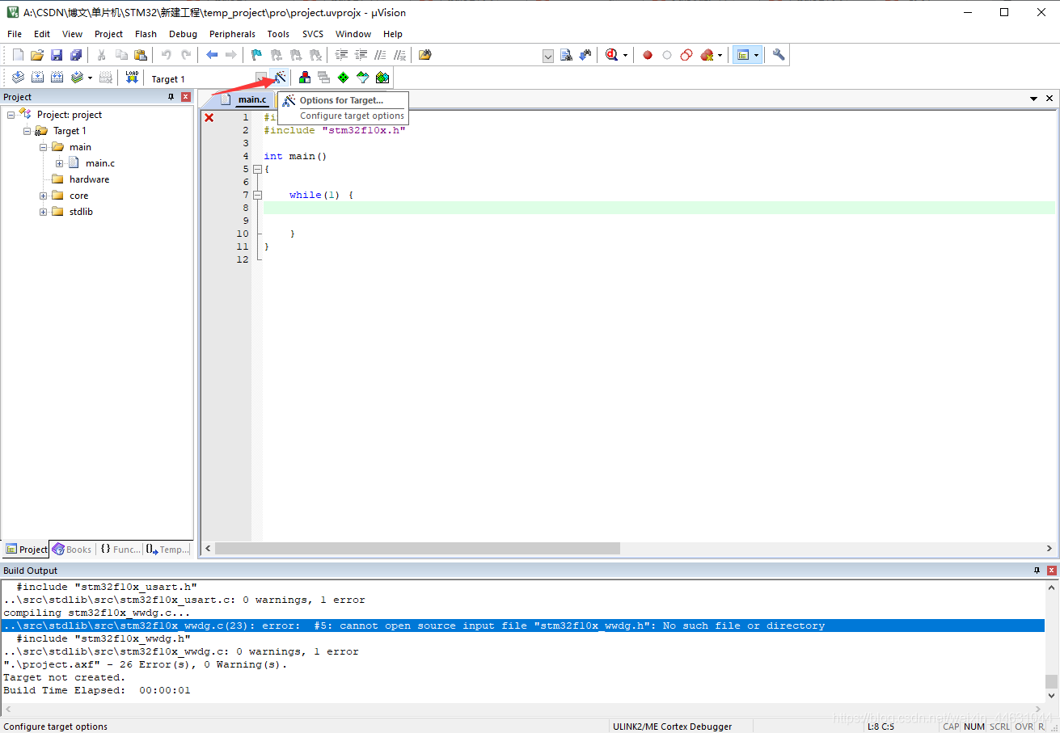
Task: Navigate backwards with the blue left arrow
Action: click(212, 55)
